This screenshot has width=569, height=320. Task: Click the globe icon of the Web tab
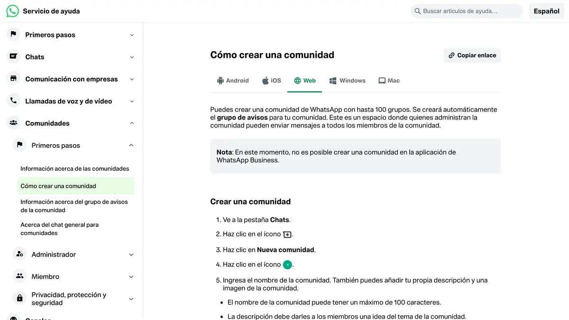[297, 81]
